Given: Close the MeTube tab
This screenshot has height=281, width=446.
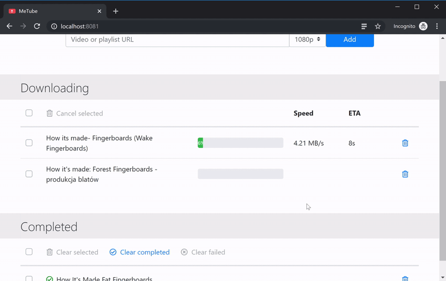Looking at the screenshot, I should (x=100, y=11).
